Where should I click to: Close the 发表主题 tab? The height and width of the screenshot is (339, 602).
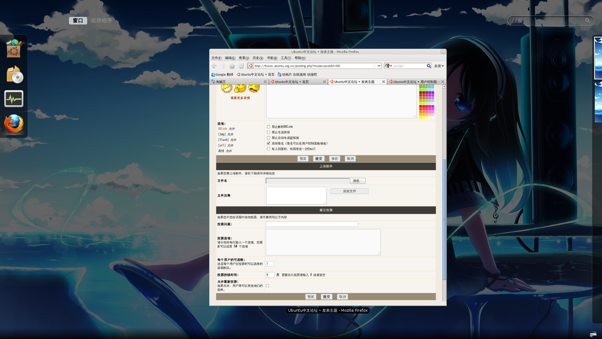coord(383,82)
